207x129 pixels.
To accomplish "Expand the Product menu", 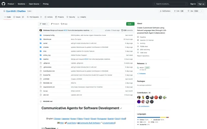I will tap(12, 4).
